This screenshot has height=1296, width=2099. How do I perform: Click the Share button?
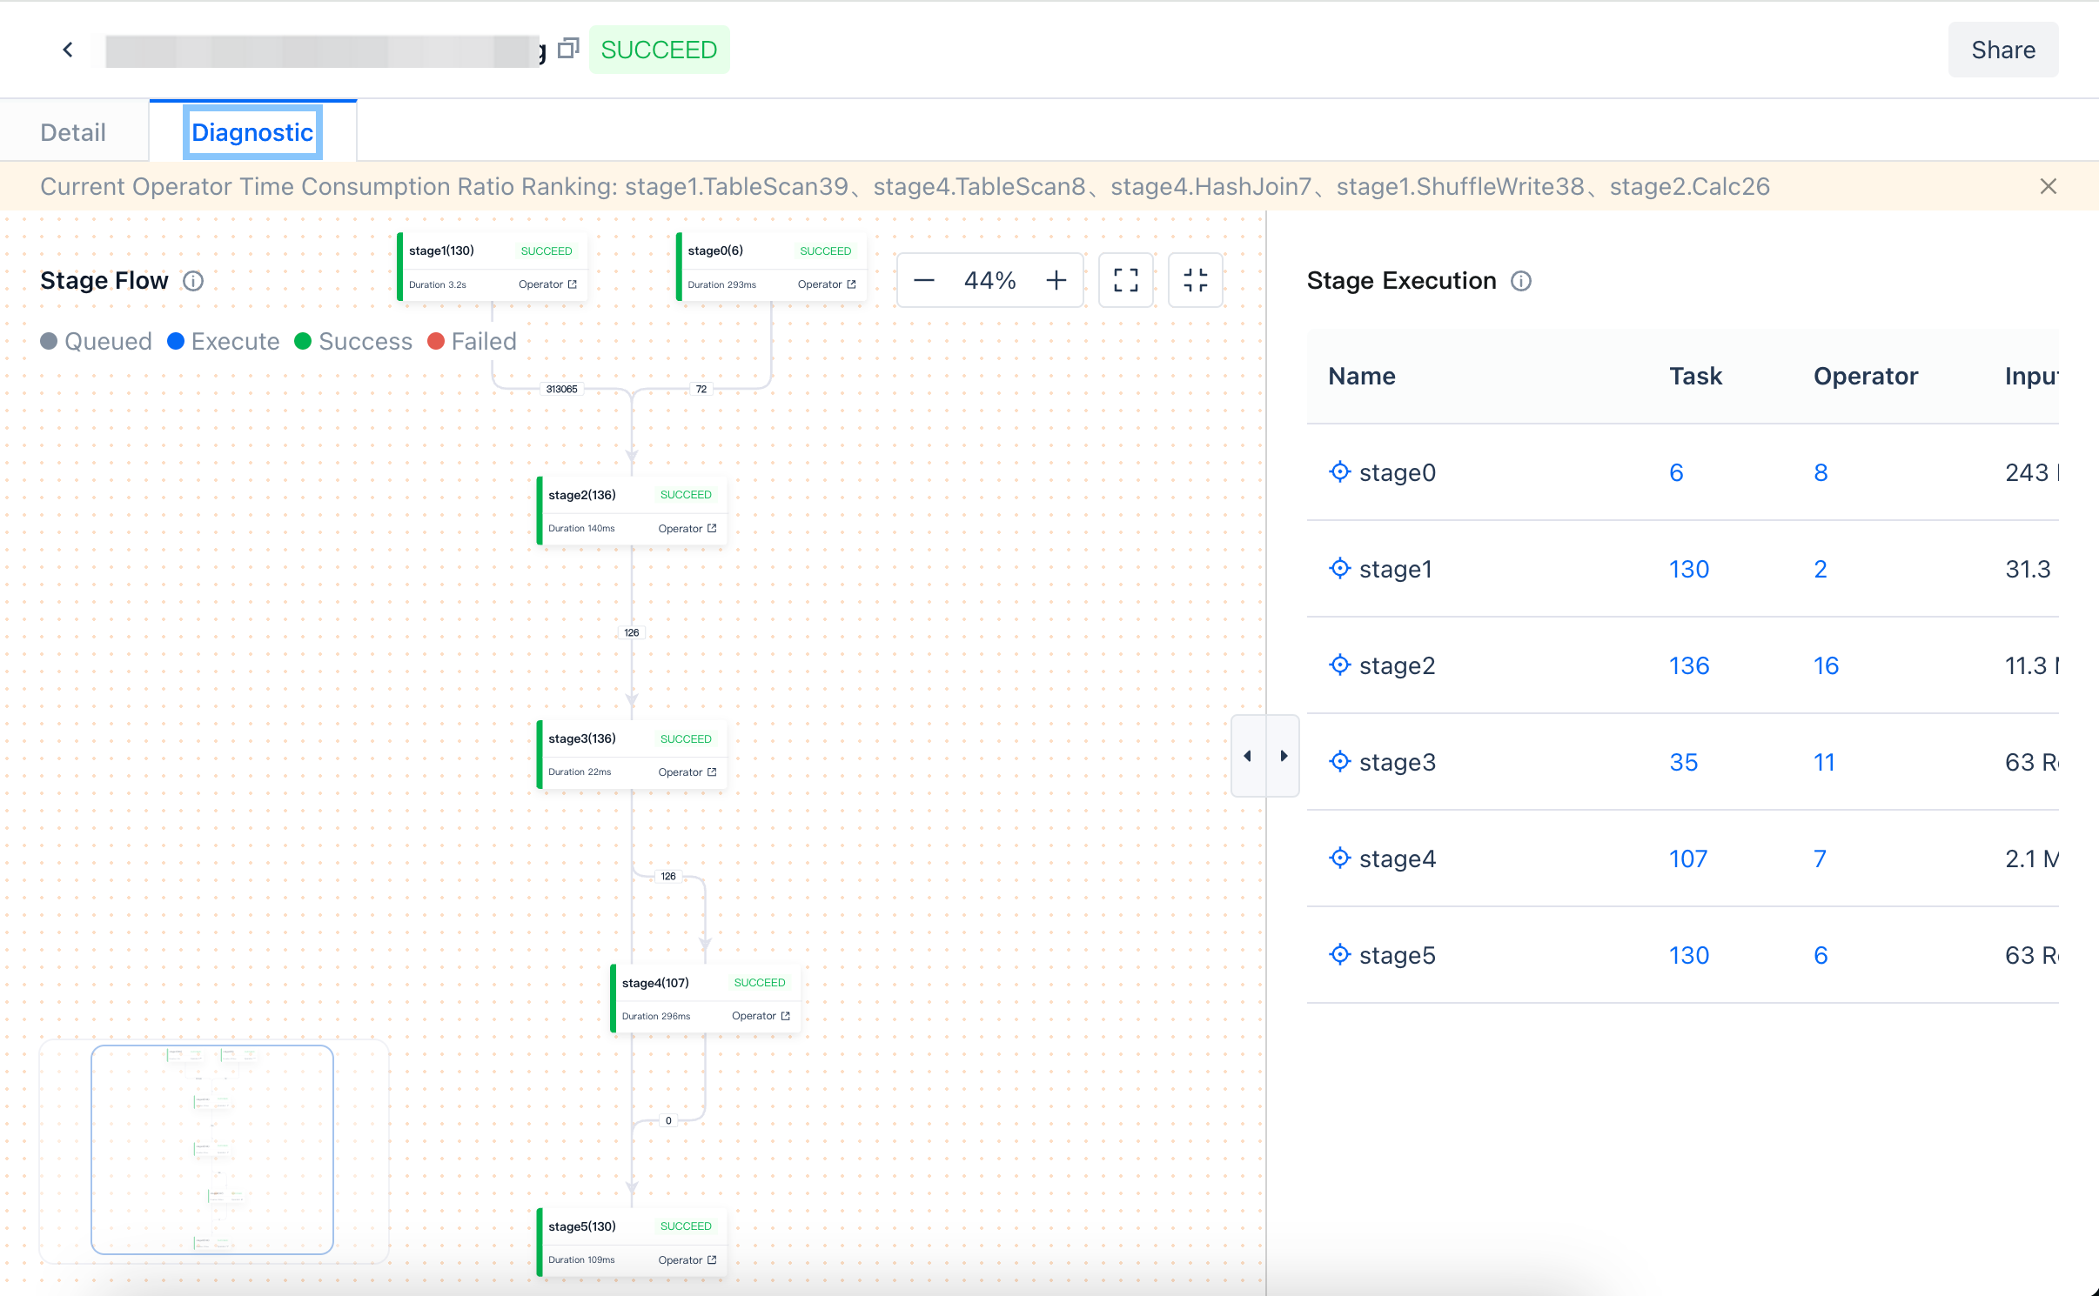point(2002,50)
